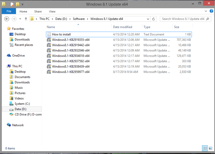215x154 pixels.
Task: Expand the chevron after 'Software' in address bar
Action: [x=88, y=19]
